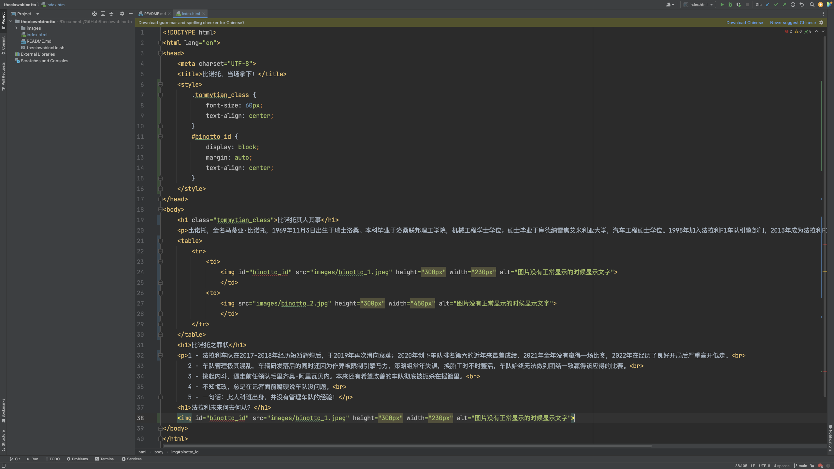Click horizontal editor scrollbar

tap(407, 446)
